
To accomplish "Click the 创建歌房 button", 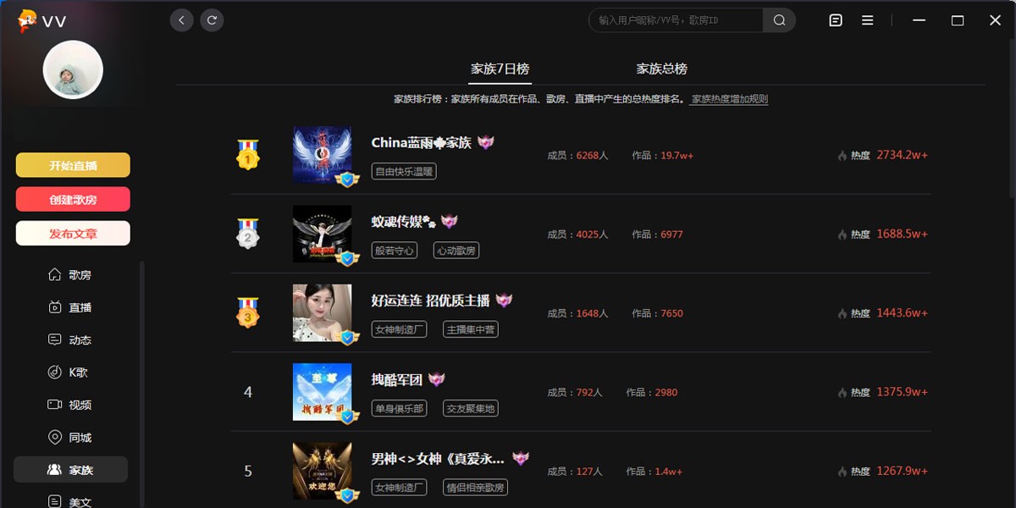I will coord(73,199).
